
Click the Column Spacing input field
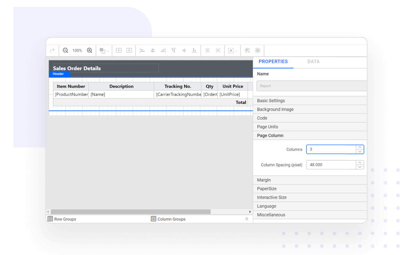pyautogui.click(x=331, y=165)
